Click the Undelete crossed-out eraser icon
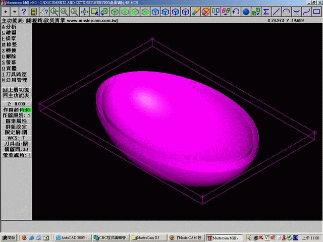The height and width of the screenshot is (242, 323). 205,12
